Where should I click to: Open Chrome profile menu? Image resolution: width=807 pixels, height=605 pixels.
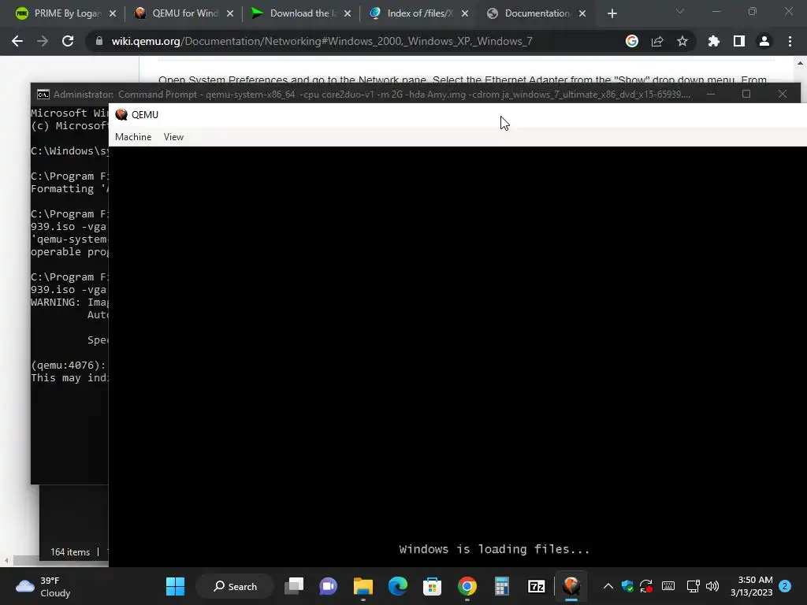pos(764,41)
